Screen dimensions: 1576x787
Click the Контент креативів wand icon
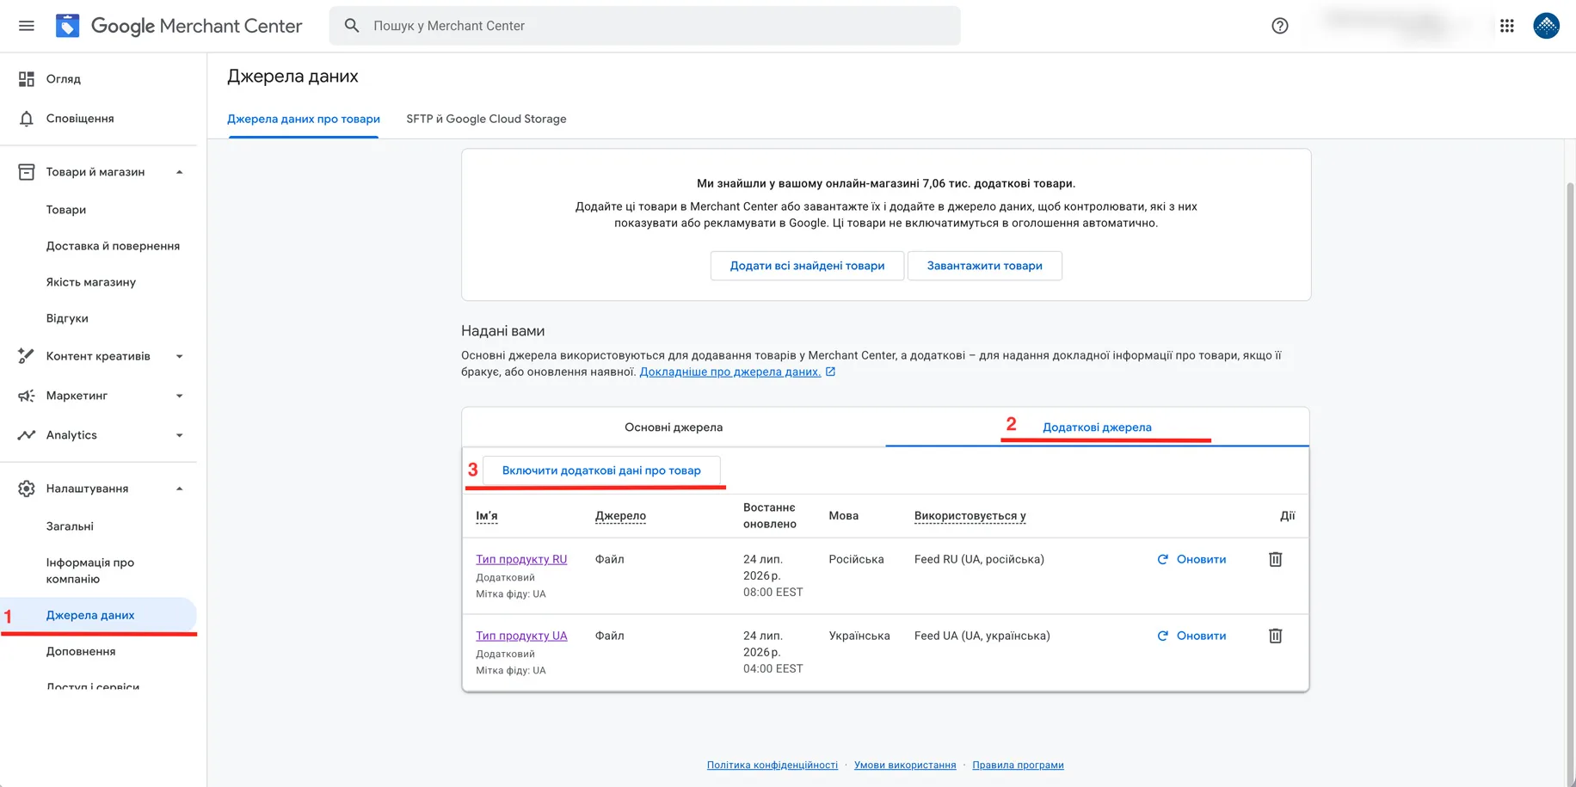pos(27,356)
